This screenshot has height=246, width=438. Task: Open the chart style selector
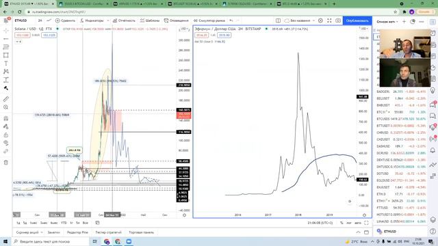click(x=49, y=20)
